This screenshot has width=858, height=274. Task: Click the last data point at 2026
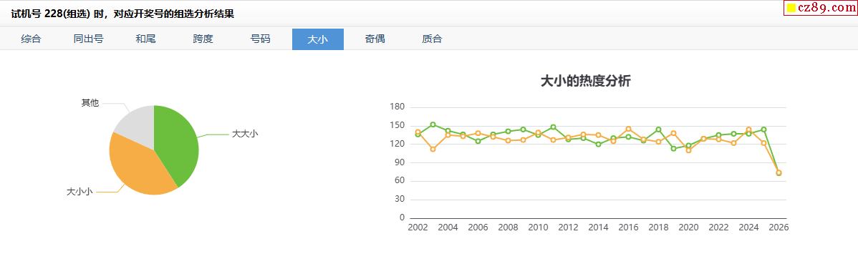[779, 173]
